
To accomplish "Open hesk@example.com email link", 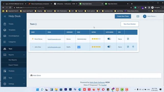I will pos(54,39).
